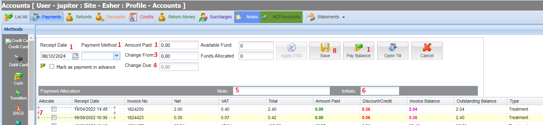Image resolution: width=543 pixels, height=125 pixels.
Task: Click the total value 0.42
Action: tap(272, 118)
